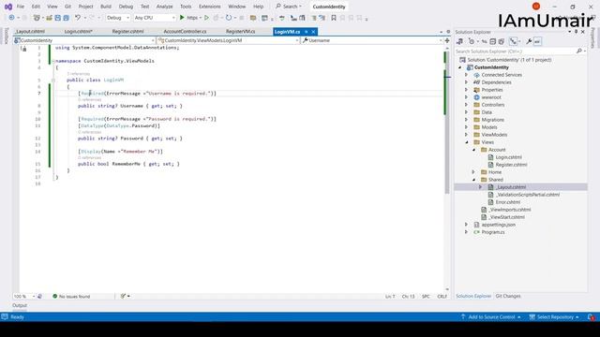Expand the Models folder node
Viewport: 600px width, 337px height.
[x=467, y=127]
